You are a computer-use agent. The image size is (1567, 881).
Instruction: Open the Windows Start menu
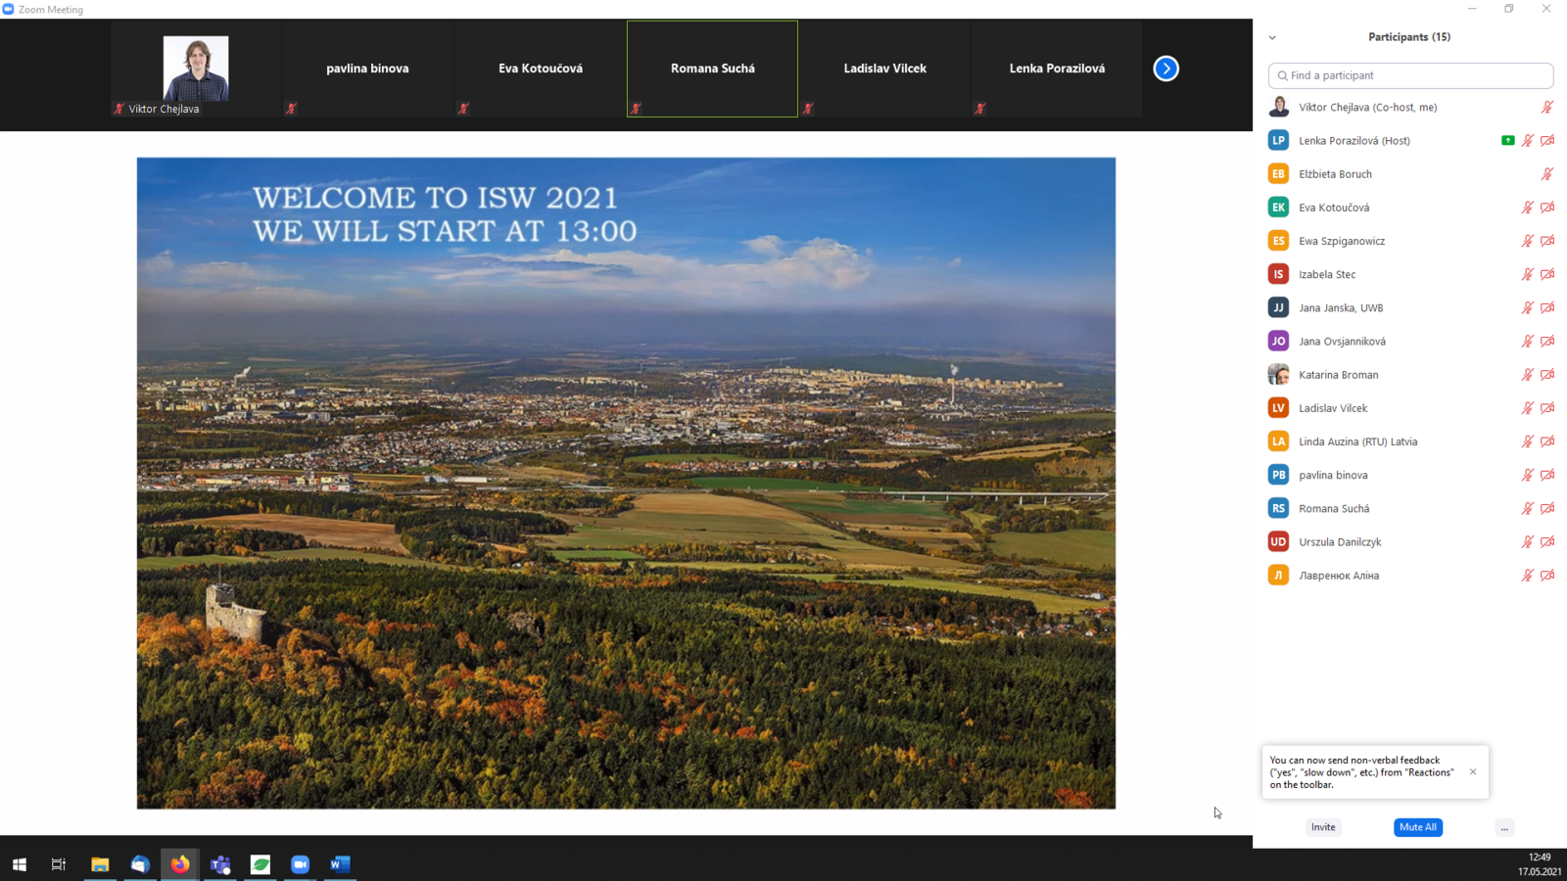(20, 864)
